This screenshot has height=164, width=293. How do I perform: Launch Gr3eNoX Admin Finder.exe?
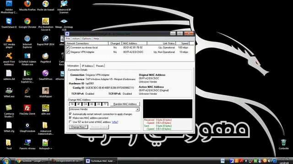coord(27,59)
